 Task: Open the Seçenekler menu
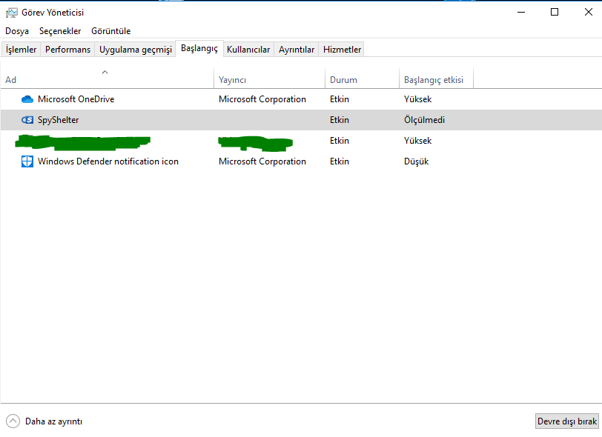[60, 31]
